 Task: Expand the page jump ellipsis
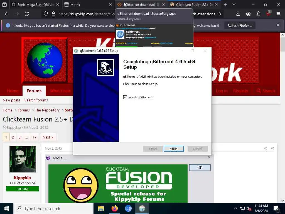coord(26,137)
